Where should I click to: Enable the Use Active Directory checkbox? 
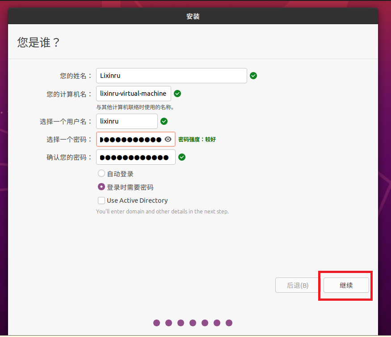101,200
